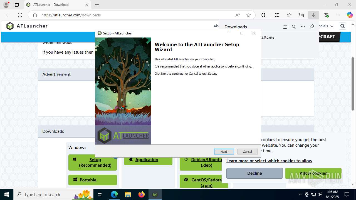Click the browser back arrow
Viewport: 356px width, 200px height.
pyautogui.click(x=8, y=15)
